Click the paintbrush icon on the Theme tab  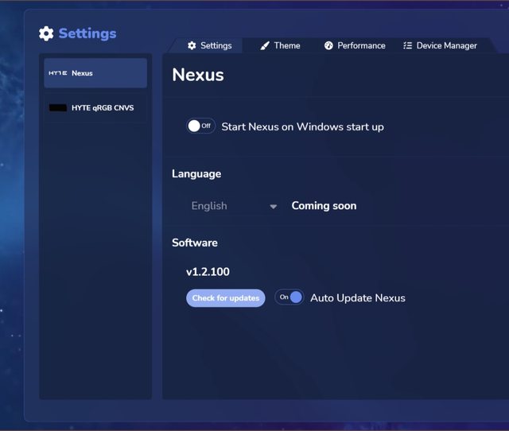click(x=265, y=46)
